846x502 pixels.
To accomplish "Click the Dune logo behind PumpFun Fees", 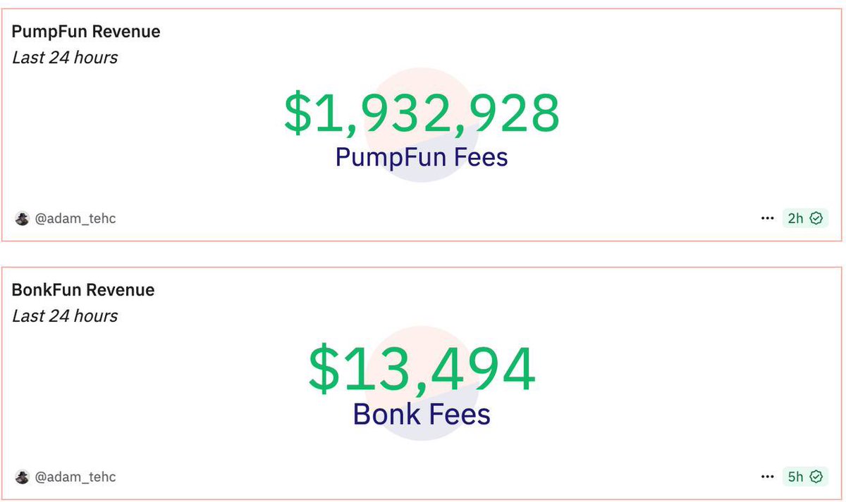I will tap(422, 125).
